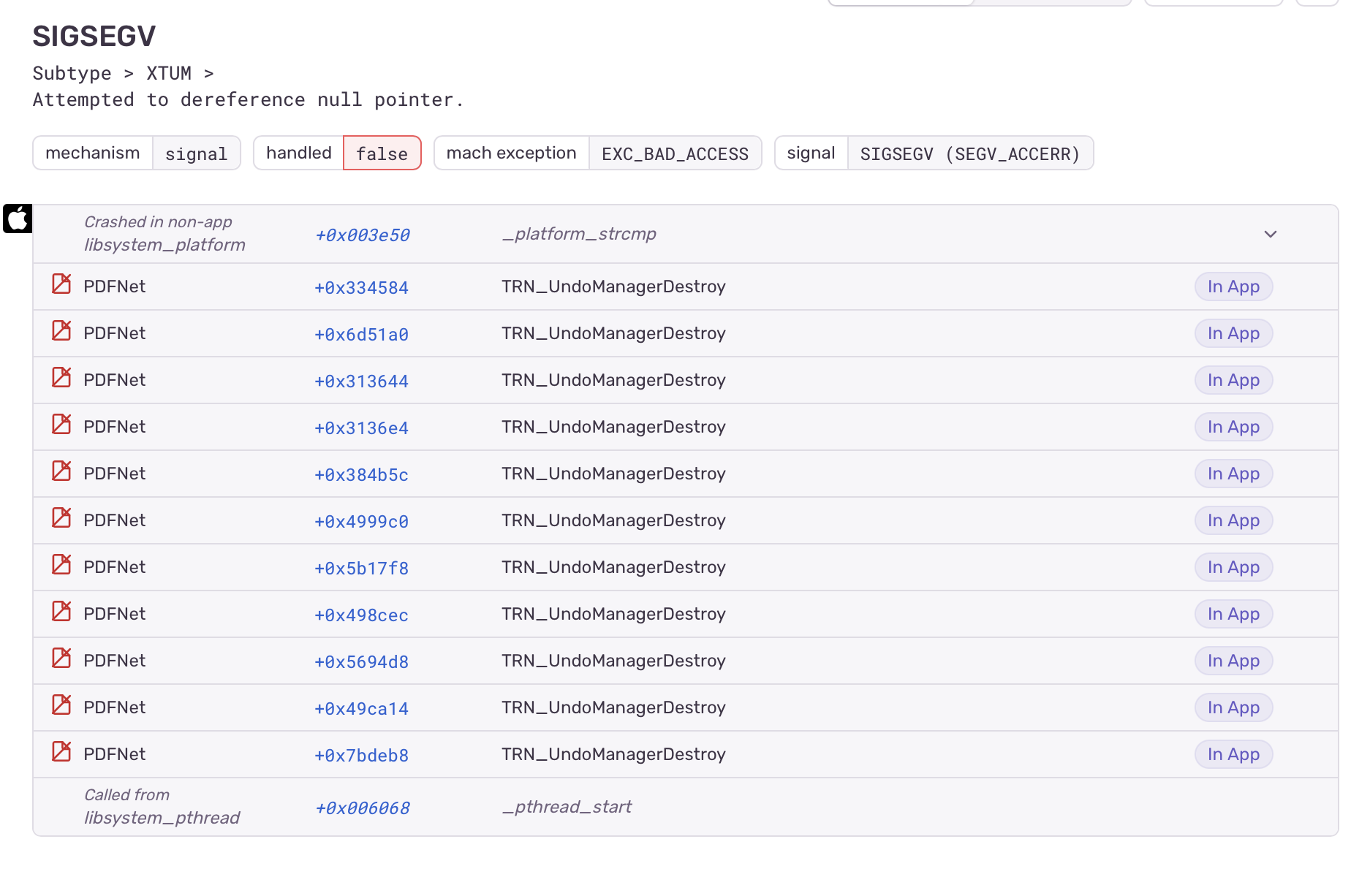Click the red icon on frame +0x6d51a0
The height and width of the screenshot is (877, 1370).
pos(61,330)
